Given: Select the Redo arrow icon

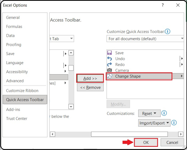Looking at the screenshot, I should 109,65.
